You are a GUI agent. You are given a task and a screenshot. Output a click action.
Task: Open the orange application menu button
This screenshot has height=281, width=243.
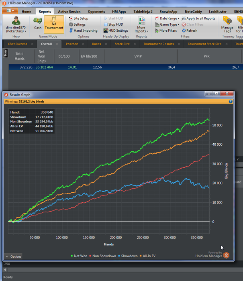coord(10,11)
